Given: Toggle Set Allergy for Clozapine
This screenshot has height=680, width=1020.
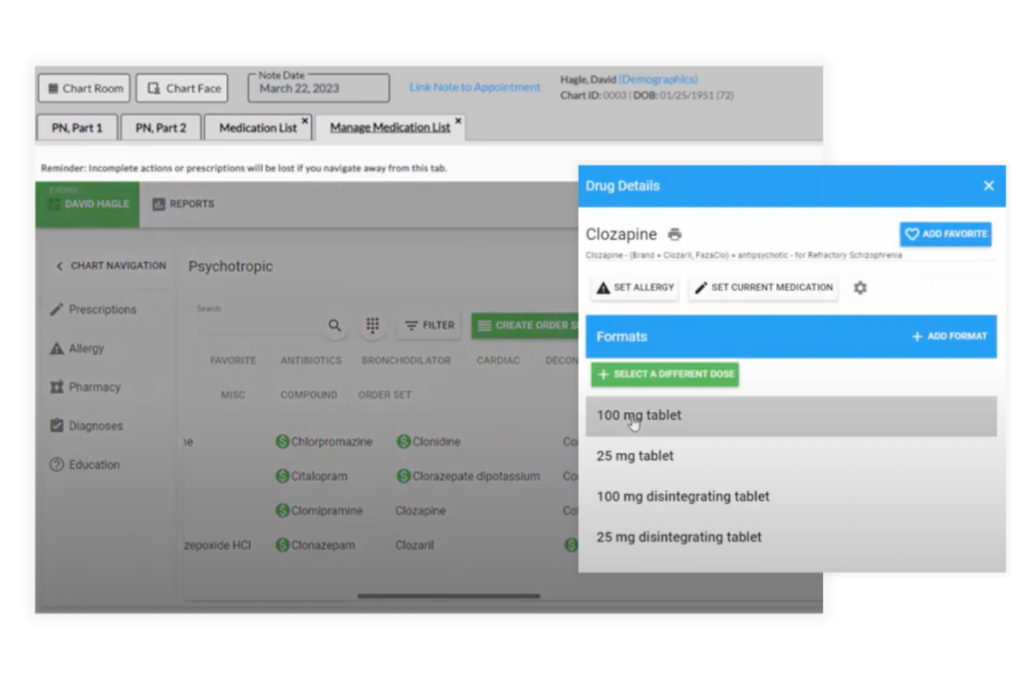Looking at the screenshot, I should point(635,287).
